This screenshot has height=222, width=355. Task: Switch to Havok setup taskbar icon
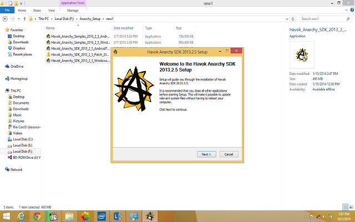coord(150,216)
